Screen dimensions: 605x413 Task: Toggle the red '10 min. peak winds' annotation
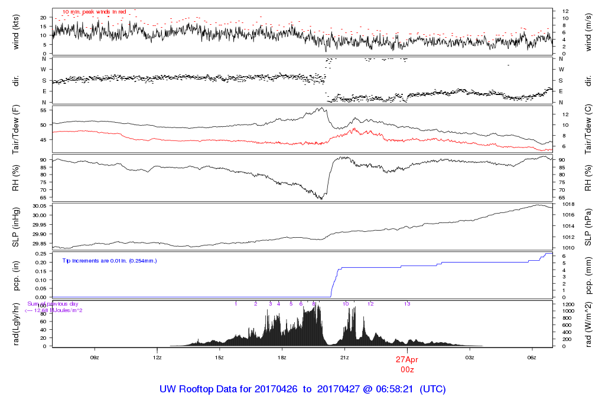pos(95,11)
